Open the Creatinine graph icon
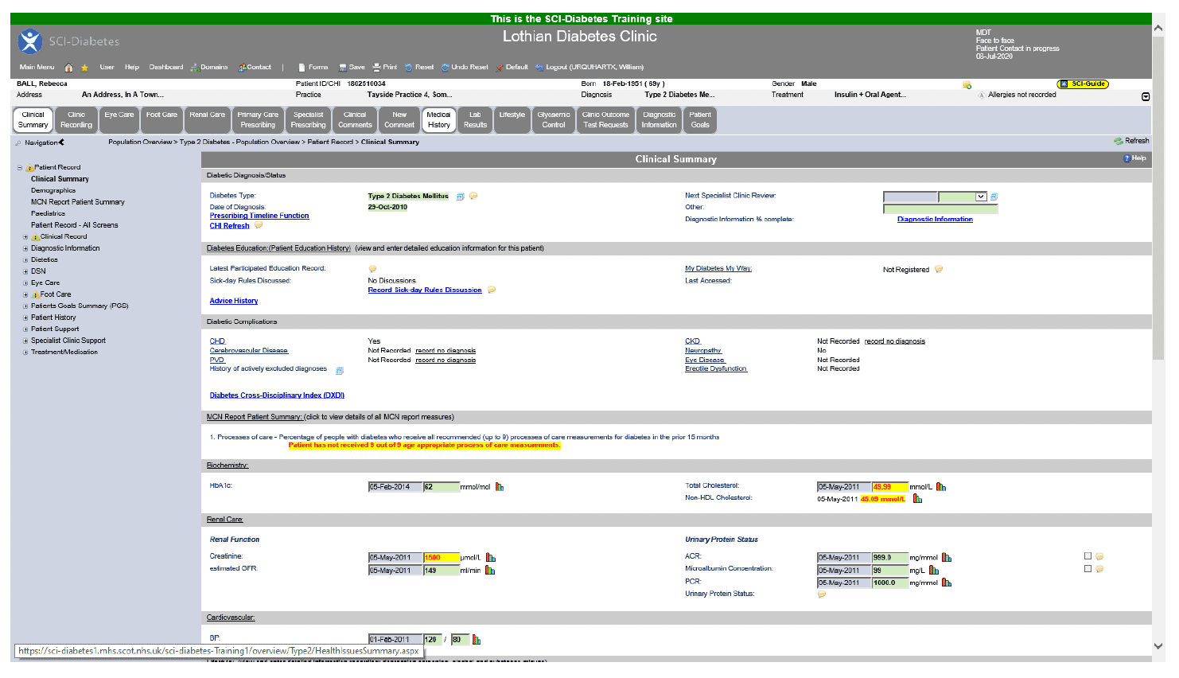This screenshot has height=678, width=1179. pos(491,558)
